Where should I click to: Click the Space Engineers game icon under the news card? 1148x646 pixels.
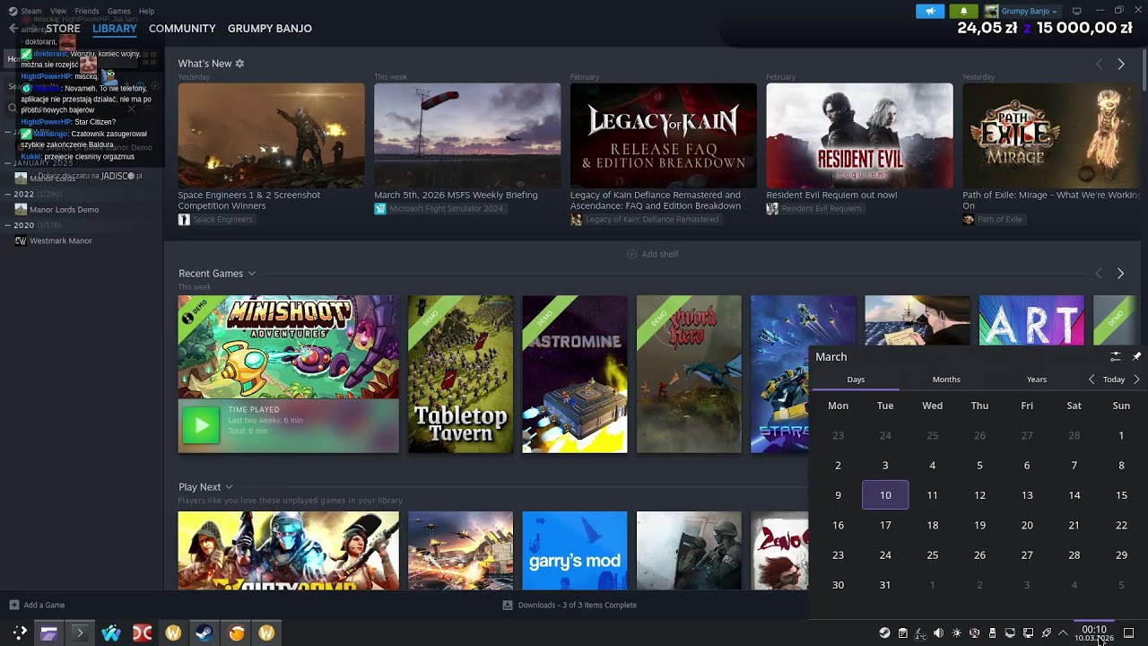184,219
